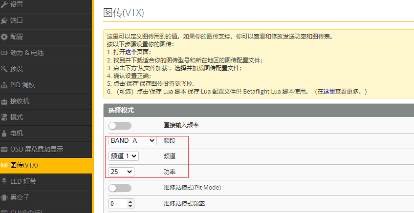
Task: Click the plug icon beside 端口
Action: click(4, 20)
